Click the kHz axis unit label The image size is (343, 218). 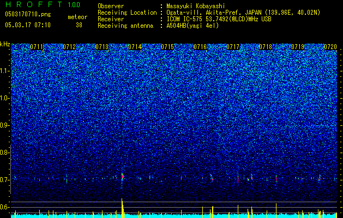[x=5, y=44]
